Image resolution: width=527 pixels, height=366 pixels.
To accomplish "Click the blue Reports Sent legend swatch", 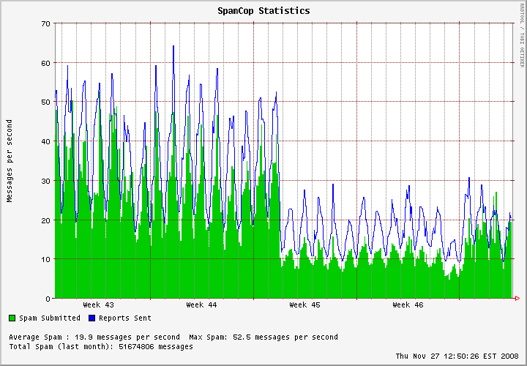I will coord(92,318).
